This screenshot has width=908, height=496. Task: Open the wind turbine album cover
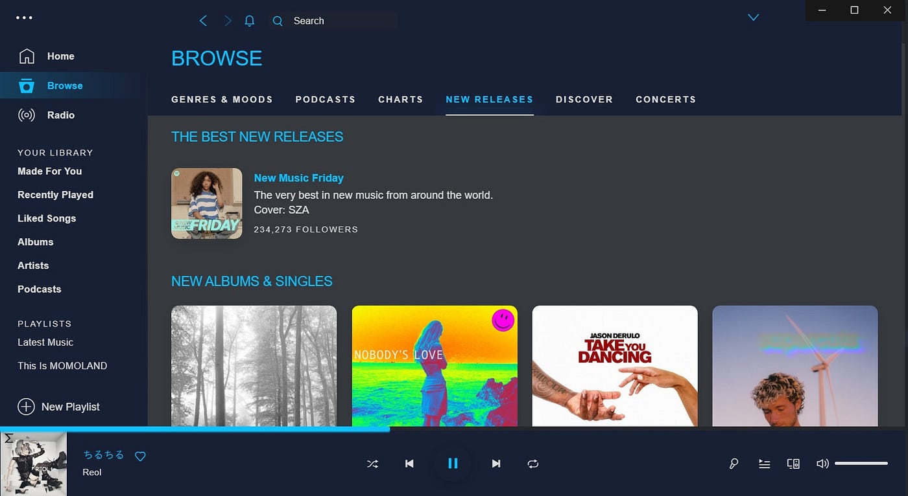tap(795, 366)
